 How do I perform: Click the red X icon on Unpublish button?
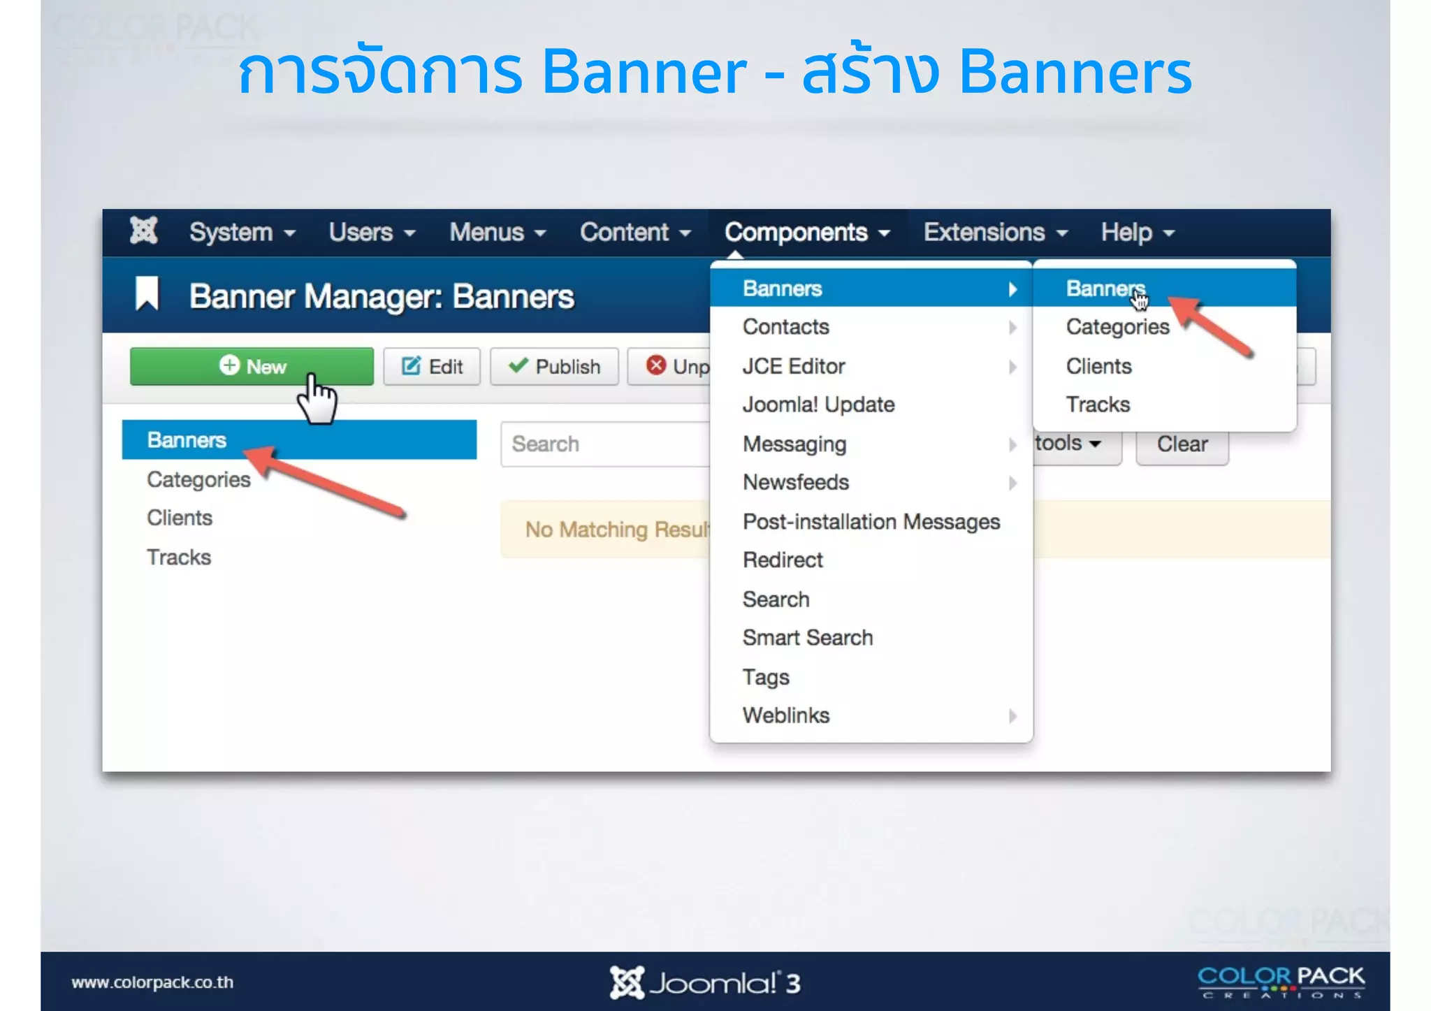[655, 365]
